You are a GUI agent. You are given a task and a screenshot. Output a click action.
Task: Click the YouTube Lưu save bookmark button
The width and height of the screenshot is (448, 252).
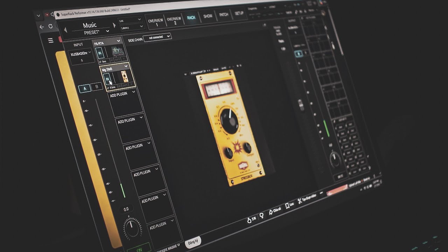289,205
